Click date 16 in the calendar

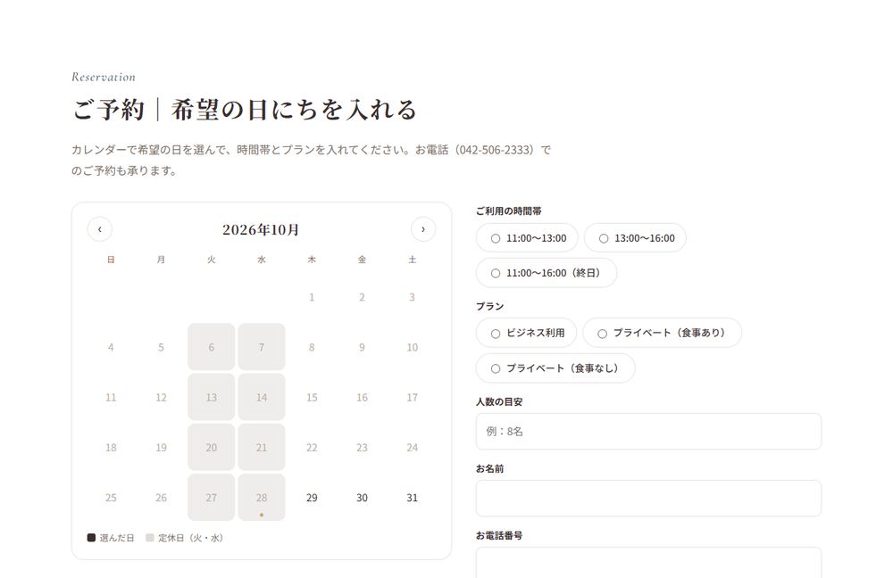click(x=362, y=397)
